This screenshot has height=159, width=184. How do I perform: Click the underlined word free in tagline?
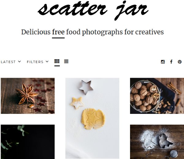58,32
